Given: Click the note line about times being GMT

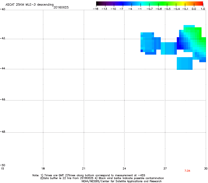Looking at the screenshot, I should 89,175.
